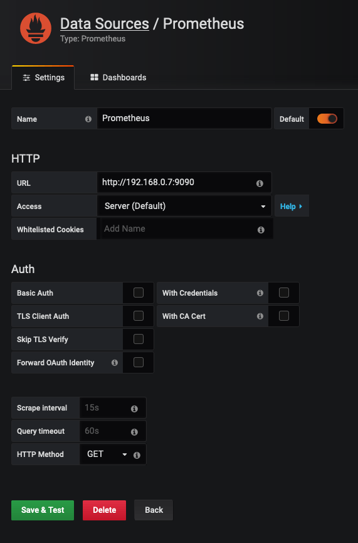This screenshot has width=358, height=543.
Task: Click the HTTP section heading
Action: pyautogui.click(x=26, y=159)
